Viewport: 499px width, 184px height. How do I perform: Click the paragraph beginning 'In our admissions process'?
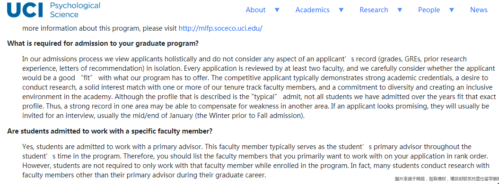(x=259, y=87)
